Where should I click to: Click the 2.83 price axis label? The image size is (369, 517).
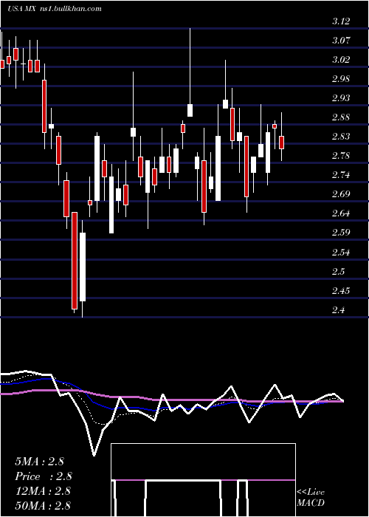340,137
